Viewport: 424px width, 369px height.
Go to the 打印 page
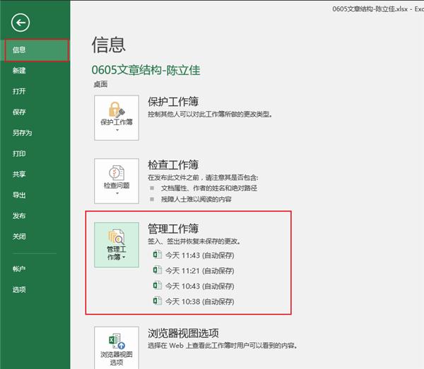coord(19,153)
